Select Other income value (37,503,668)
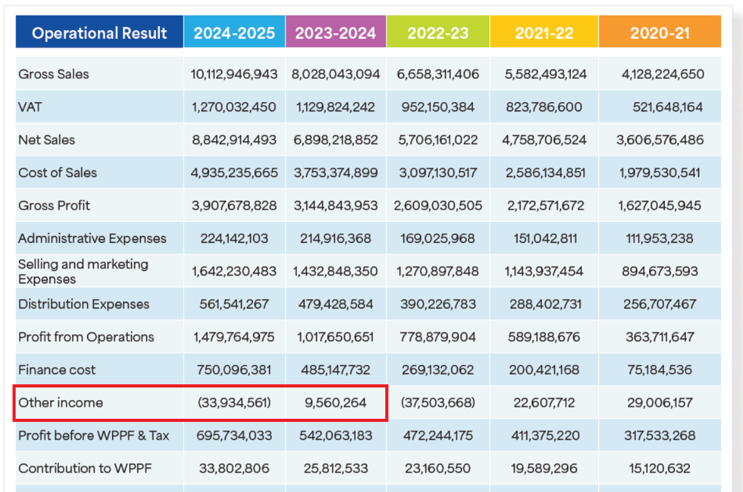743x492 pixels. click(x=438, y=402)
